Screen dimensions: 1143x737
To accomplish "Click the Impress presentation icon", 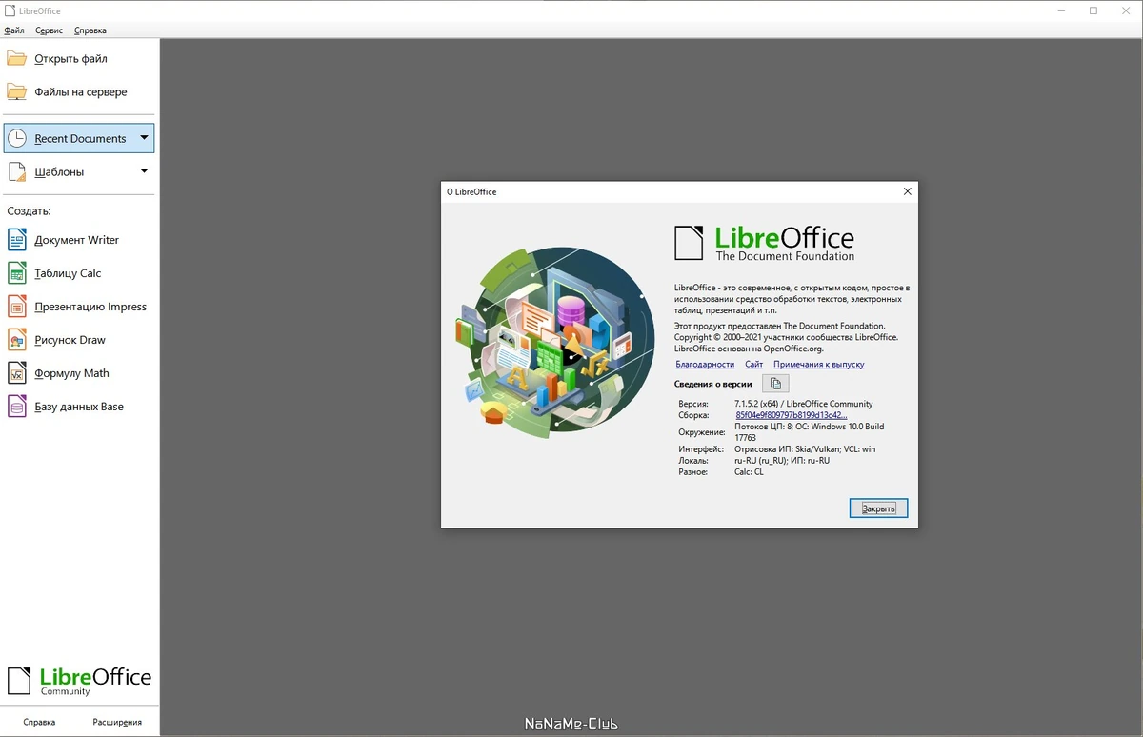I will [17, 307].
